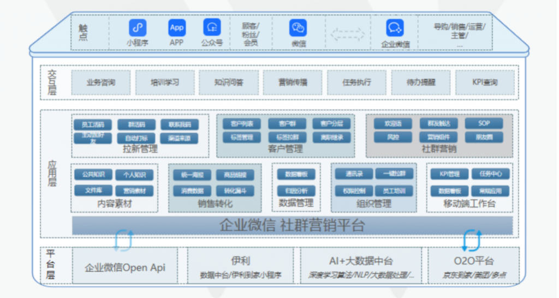Select the 任务执行 box
Screen dimensions: 559x298
coord(357,83)
